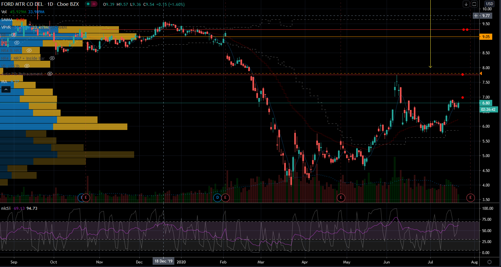Unhide the Auto Fib Retracement indicator

click(50, 74)
